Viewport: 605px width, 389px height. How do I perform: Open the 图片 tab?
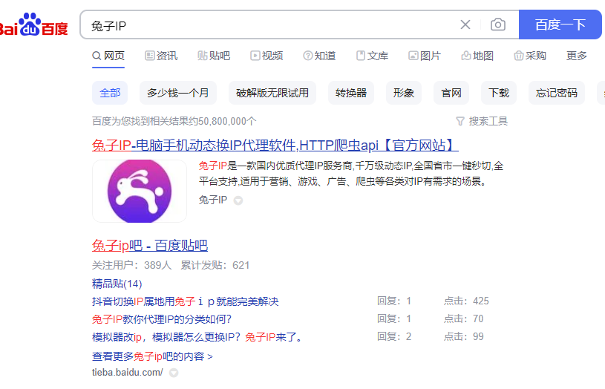(x=425, y=56)
